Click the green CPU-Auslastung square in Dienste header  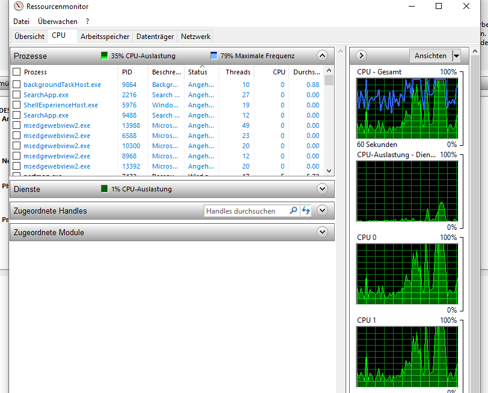tap(104, 189)
